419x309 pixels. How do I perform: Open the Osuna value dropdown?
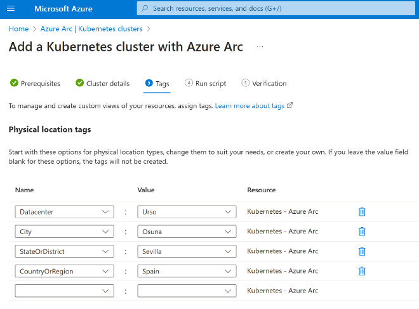(187, 232)
